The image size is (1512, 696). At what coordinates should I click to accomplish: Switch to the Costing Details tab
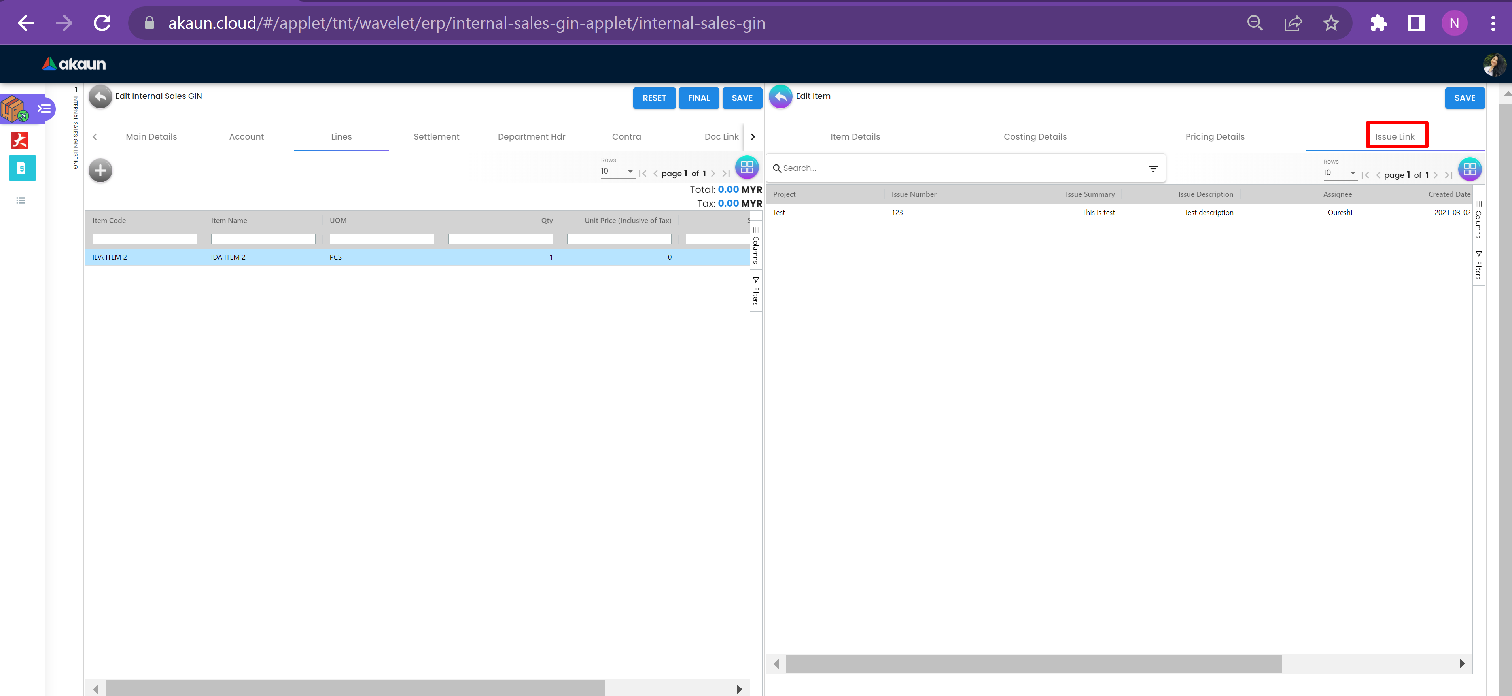(x=1035, y=137)
